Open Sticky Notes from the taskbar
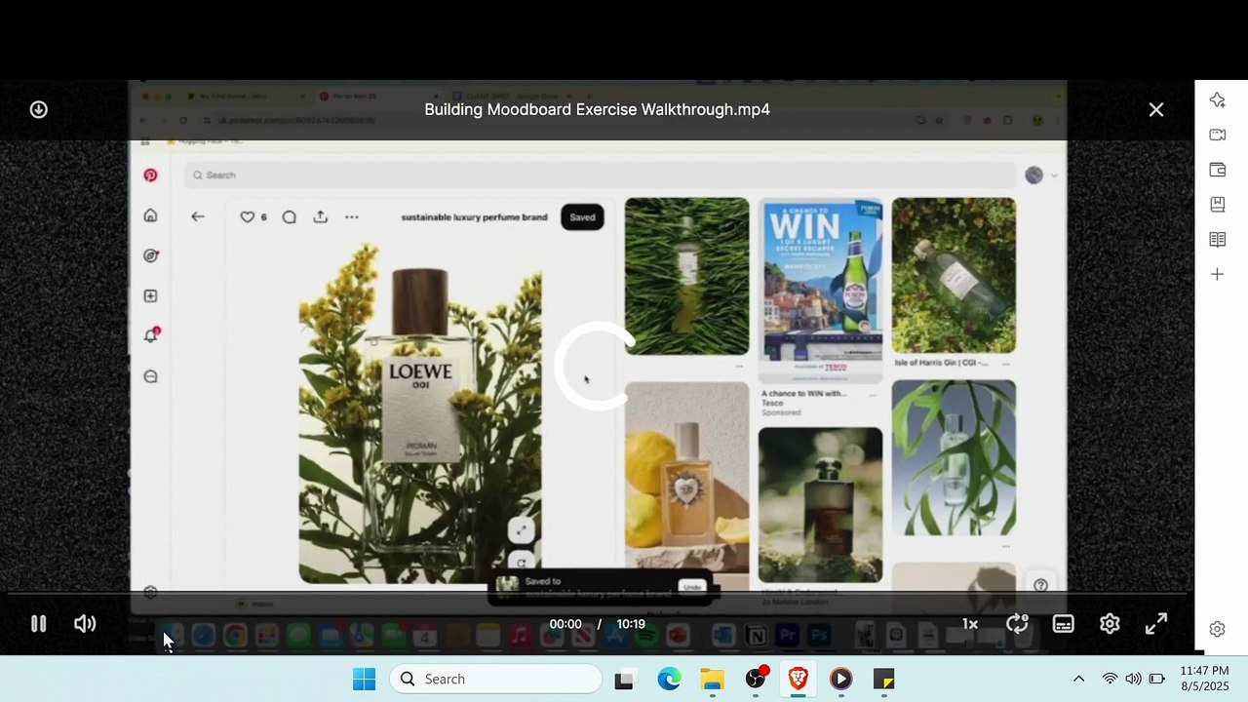This screenshot has height=702, width=1248. 884,680
